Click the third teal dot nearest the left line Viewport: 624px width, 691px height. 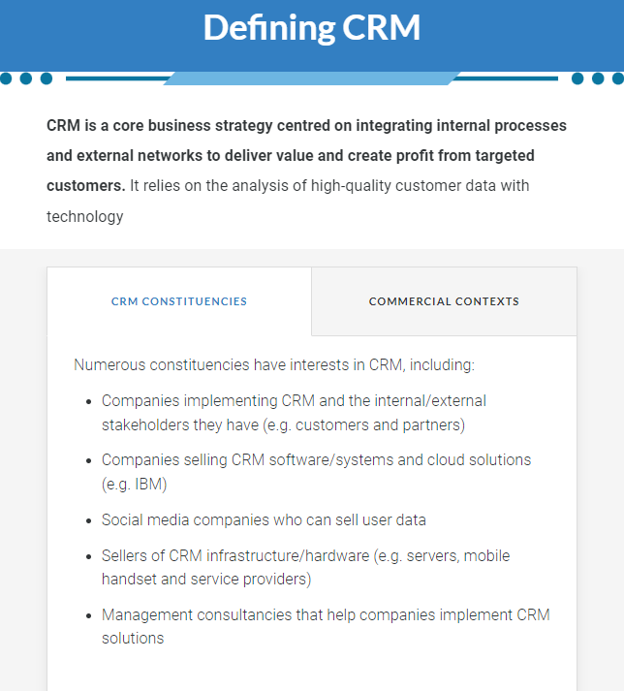tap(47, 79)
